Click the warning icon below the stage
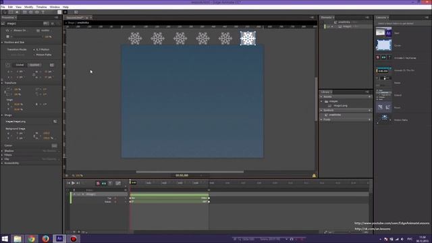The image size is (432, 243). tap(314, 175)
